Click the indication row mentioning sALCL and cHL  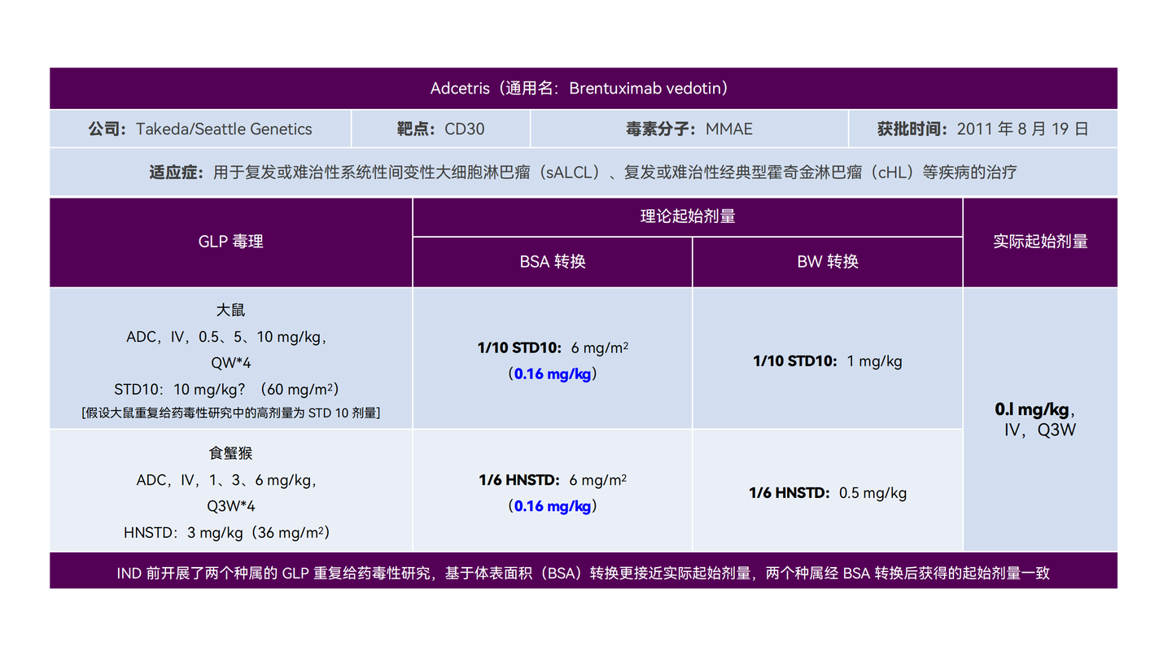(x=583, y=172)
